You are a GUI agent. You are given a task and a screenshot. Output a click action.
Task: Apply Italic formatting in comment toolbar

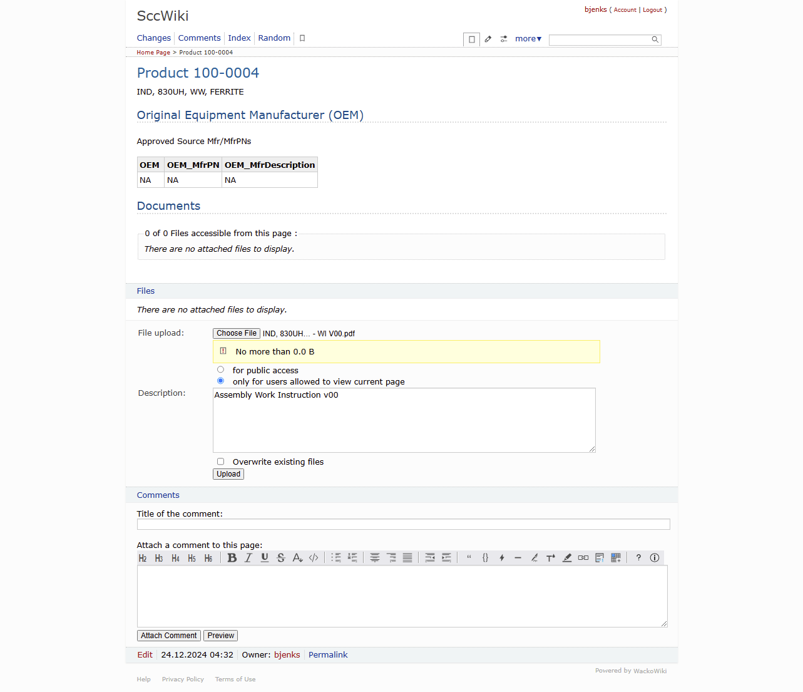click(x=248, y=558)
